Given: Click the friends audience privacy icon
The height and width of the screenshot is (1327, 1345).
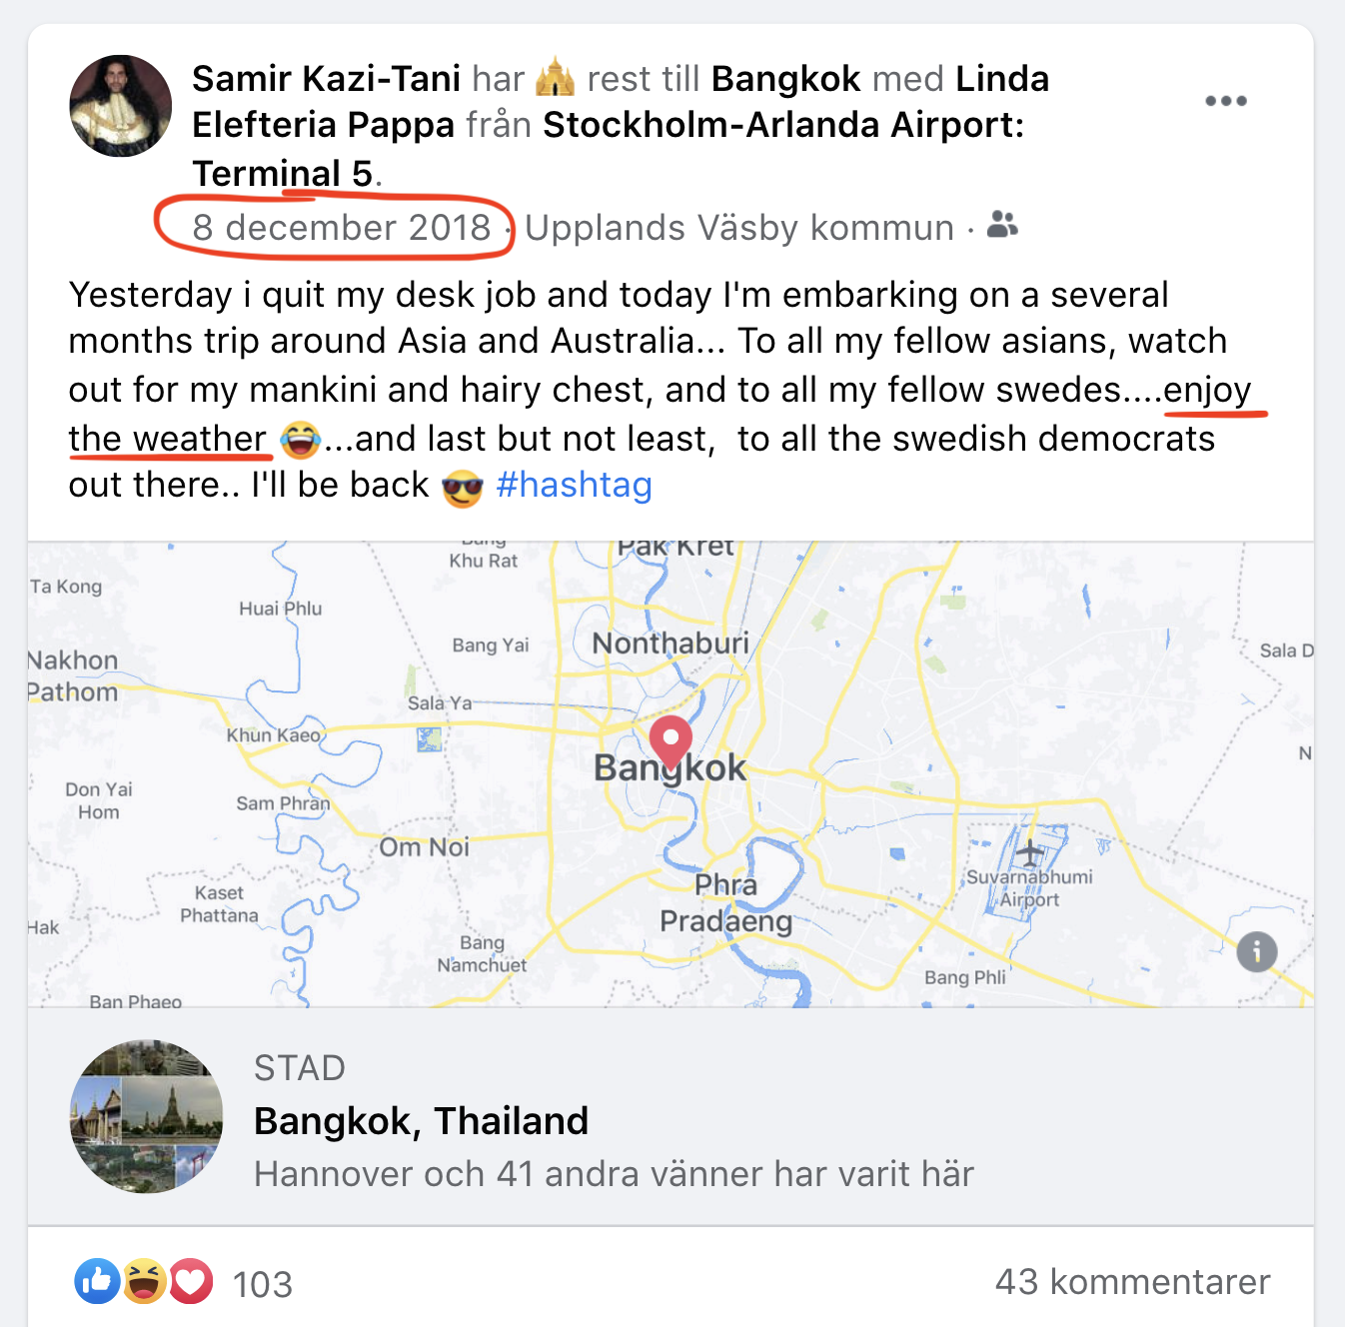Looking at the screenshot, I should pos(1002,225).
